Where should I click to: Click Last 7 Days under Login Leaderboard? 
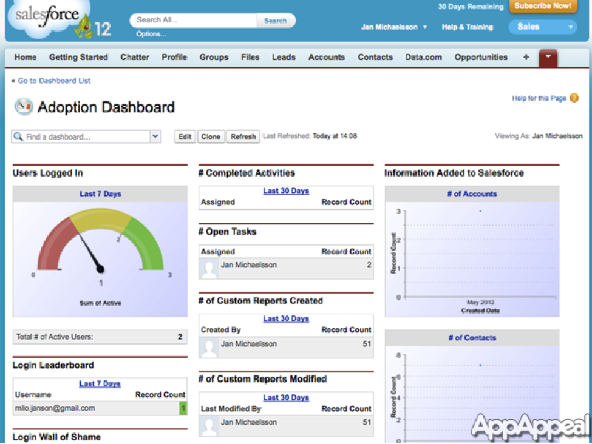[x=100, y=383]
